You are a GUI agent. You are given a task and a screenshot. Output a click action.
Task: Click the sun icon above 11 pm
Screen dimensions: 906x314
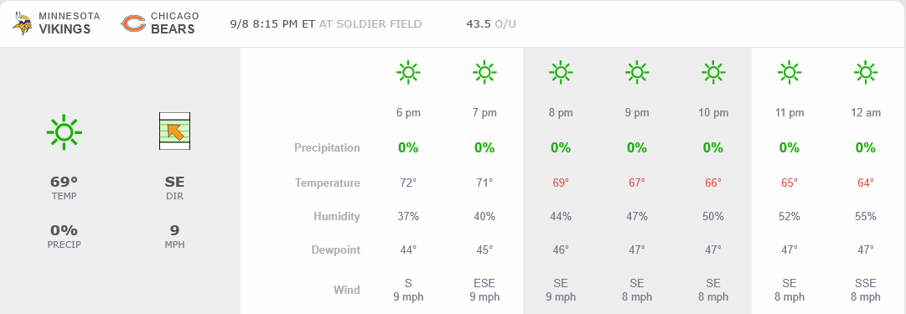790,72
